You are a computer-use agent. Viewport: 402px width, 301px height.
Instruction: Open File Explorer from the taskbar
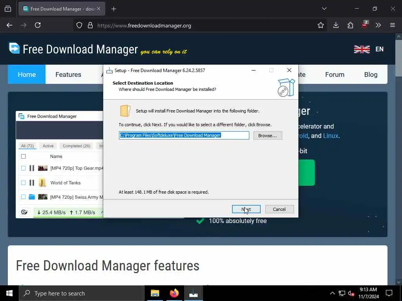pyautogui.click(x=155, y=293)
